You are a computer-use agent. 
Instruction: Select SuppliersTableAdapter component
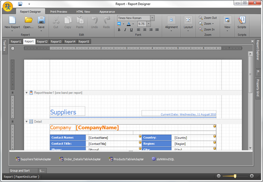33,159
